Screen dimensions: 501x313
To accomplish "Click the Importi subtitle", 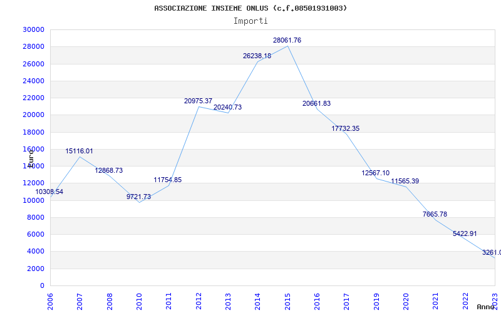I will 250,21.
